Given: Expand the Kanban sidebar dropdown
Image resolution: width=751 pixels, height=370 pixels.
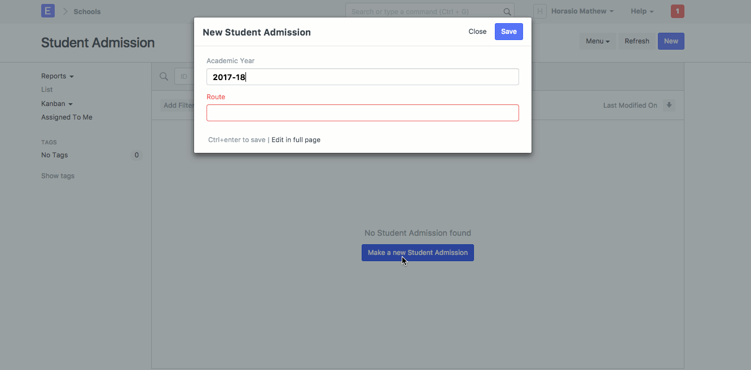Looking at the screenshot, I should [x=56, y=104].
